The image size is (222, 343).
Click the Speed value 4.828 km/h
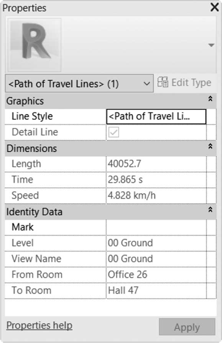pos(132,195)
